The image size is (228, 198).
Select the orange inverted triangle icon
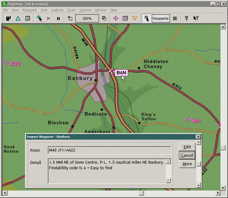click(135, 18)
